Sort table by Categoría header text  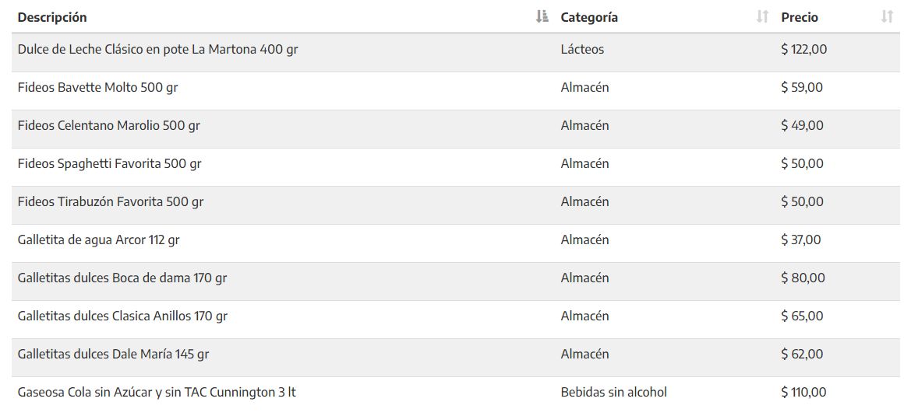pos(589,17)
